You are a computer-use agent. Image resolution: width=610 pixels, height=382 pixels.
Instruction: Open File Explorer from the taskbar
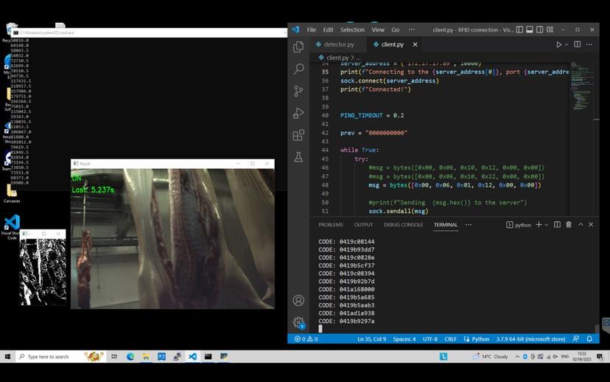[x=146, y=356]
